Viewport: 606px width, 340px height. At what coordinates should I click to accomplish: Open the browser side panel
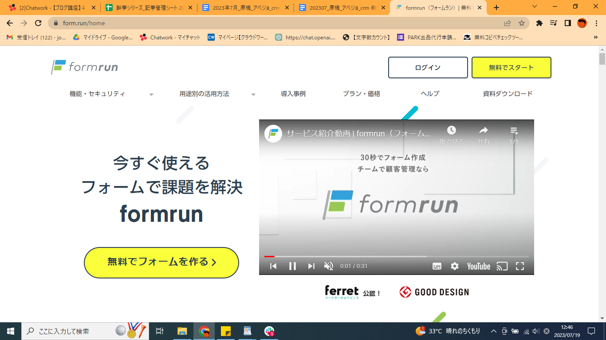point(567,23)
